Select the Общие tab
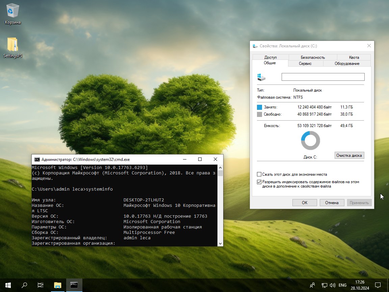The width and height of the screenshot is (389, 292). [270, 63]
